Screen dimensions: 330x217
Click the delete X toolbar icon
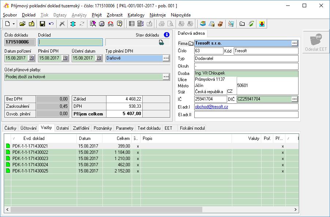coord(62,24)
